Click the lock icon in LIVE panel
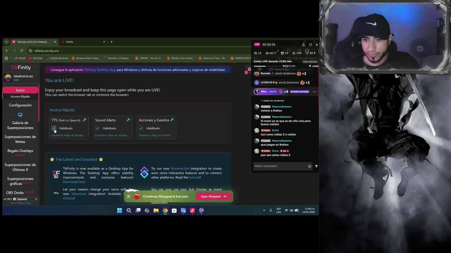The height and width of the screenshot is (253, 451). click(303, 45)
